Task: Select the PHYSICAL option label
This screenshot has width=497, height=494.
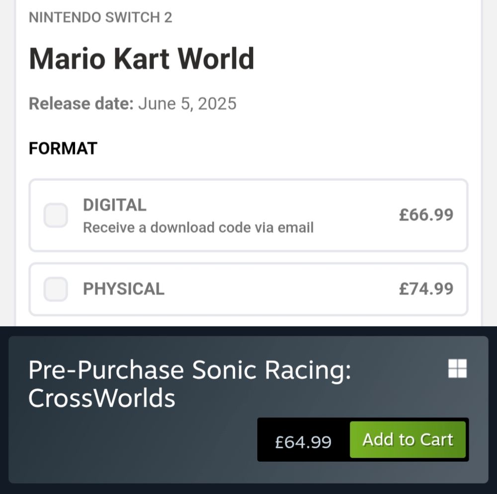Action: pos(123,289)
